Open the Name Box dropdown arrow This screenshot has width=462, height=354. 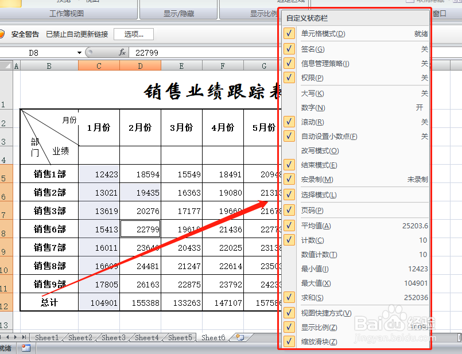point(79,52)
